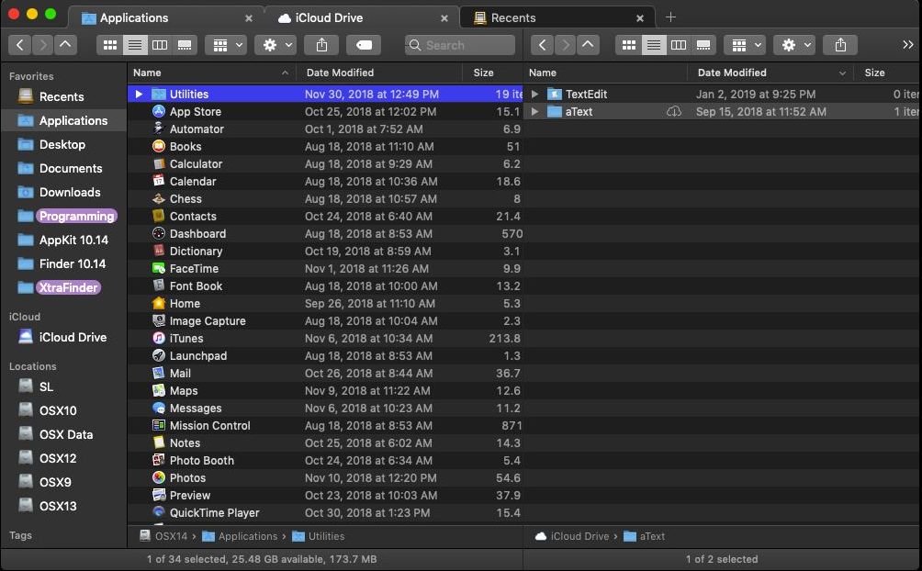Screen dimensions: 922x571
Task: Select the Home application icon
Action: (159, 304)
